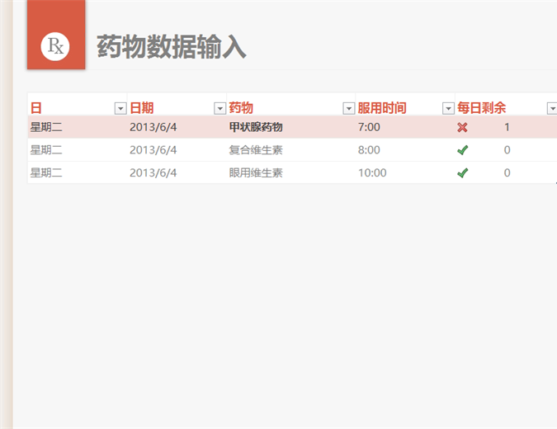Open the 每日剩余 column filter dropdown
The image size is (557, 429).
tap(552, 108)
